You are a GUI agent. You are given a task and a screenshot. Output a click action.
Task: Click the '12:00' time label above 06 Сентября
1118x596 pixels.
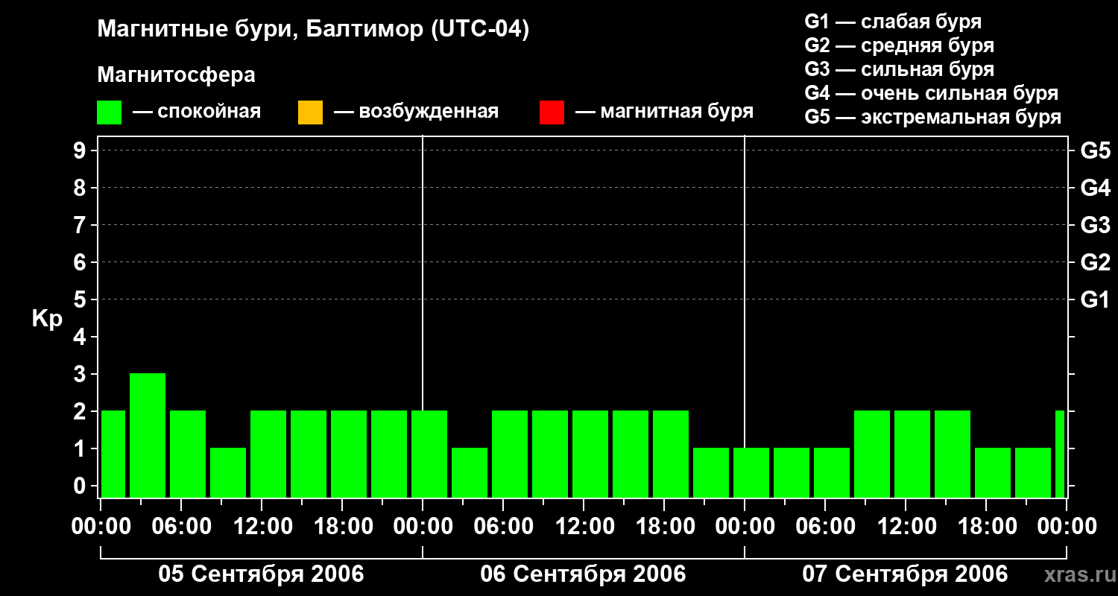[x=584, y=527]
